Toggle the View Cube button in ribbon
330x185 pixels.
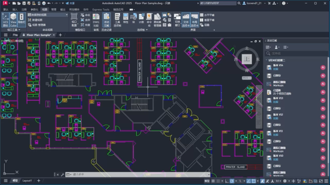[x=13, y=20]
